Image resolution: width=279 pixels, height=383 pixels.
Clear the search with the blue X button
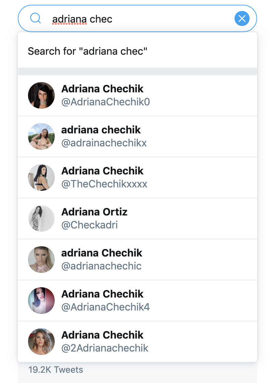coord(242,18)
